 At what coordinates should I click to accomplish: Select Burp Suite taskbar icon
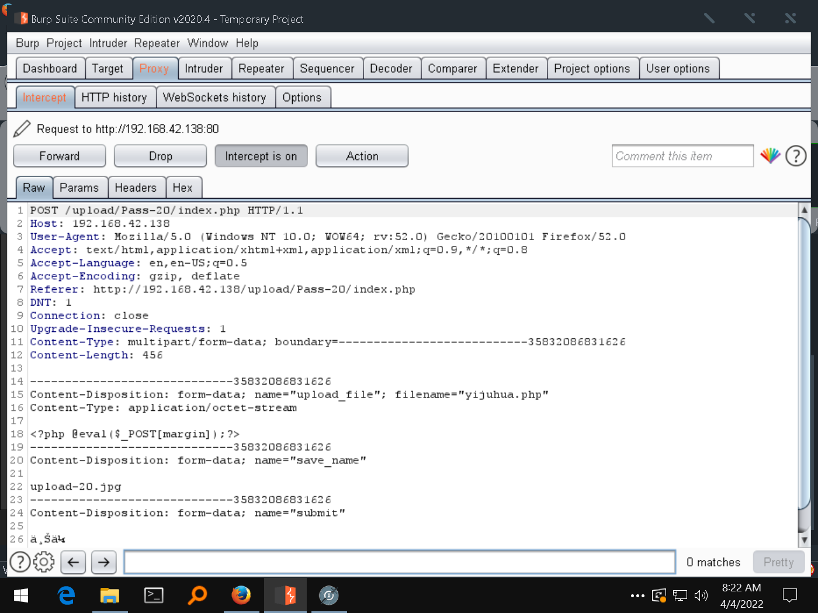(x=285, y=595)
